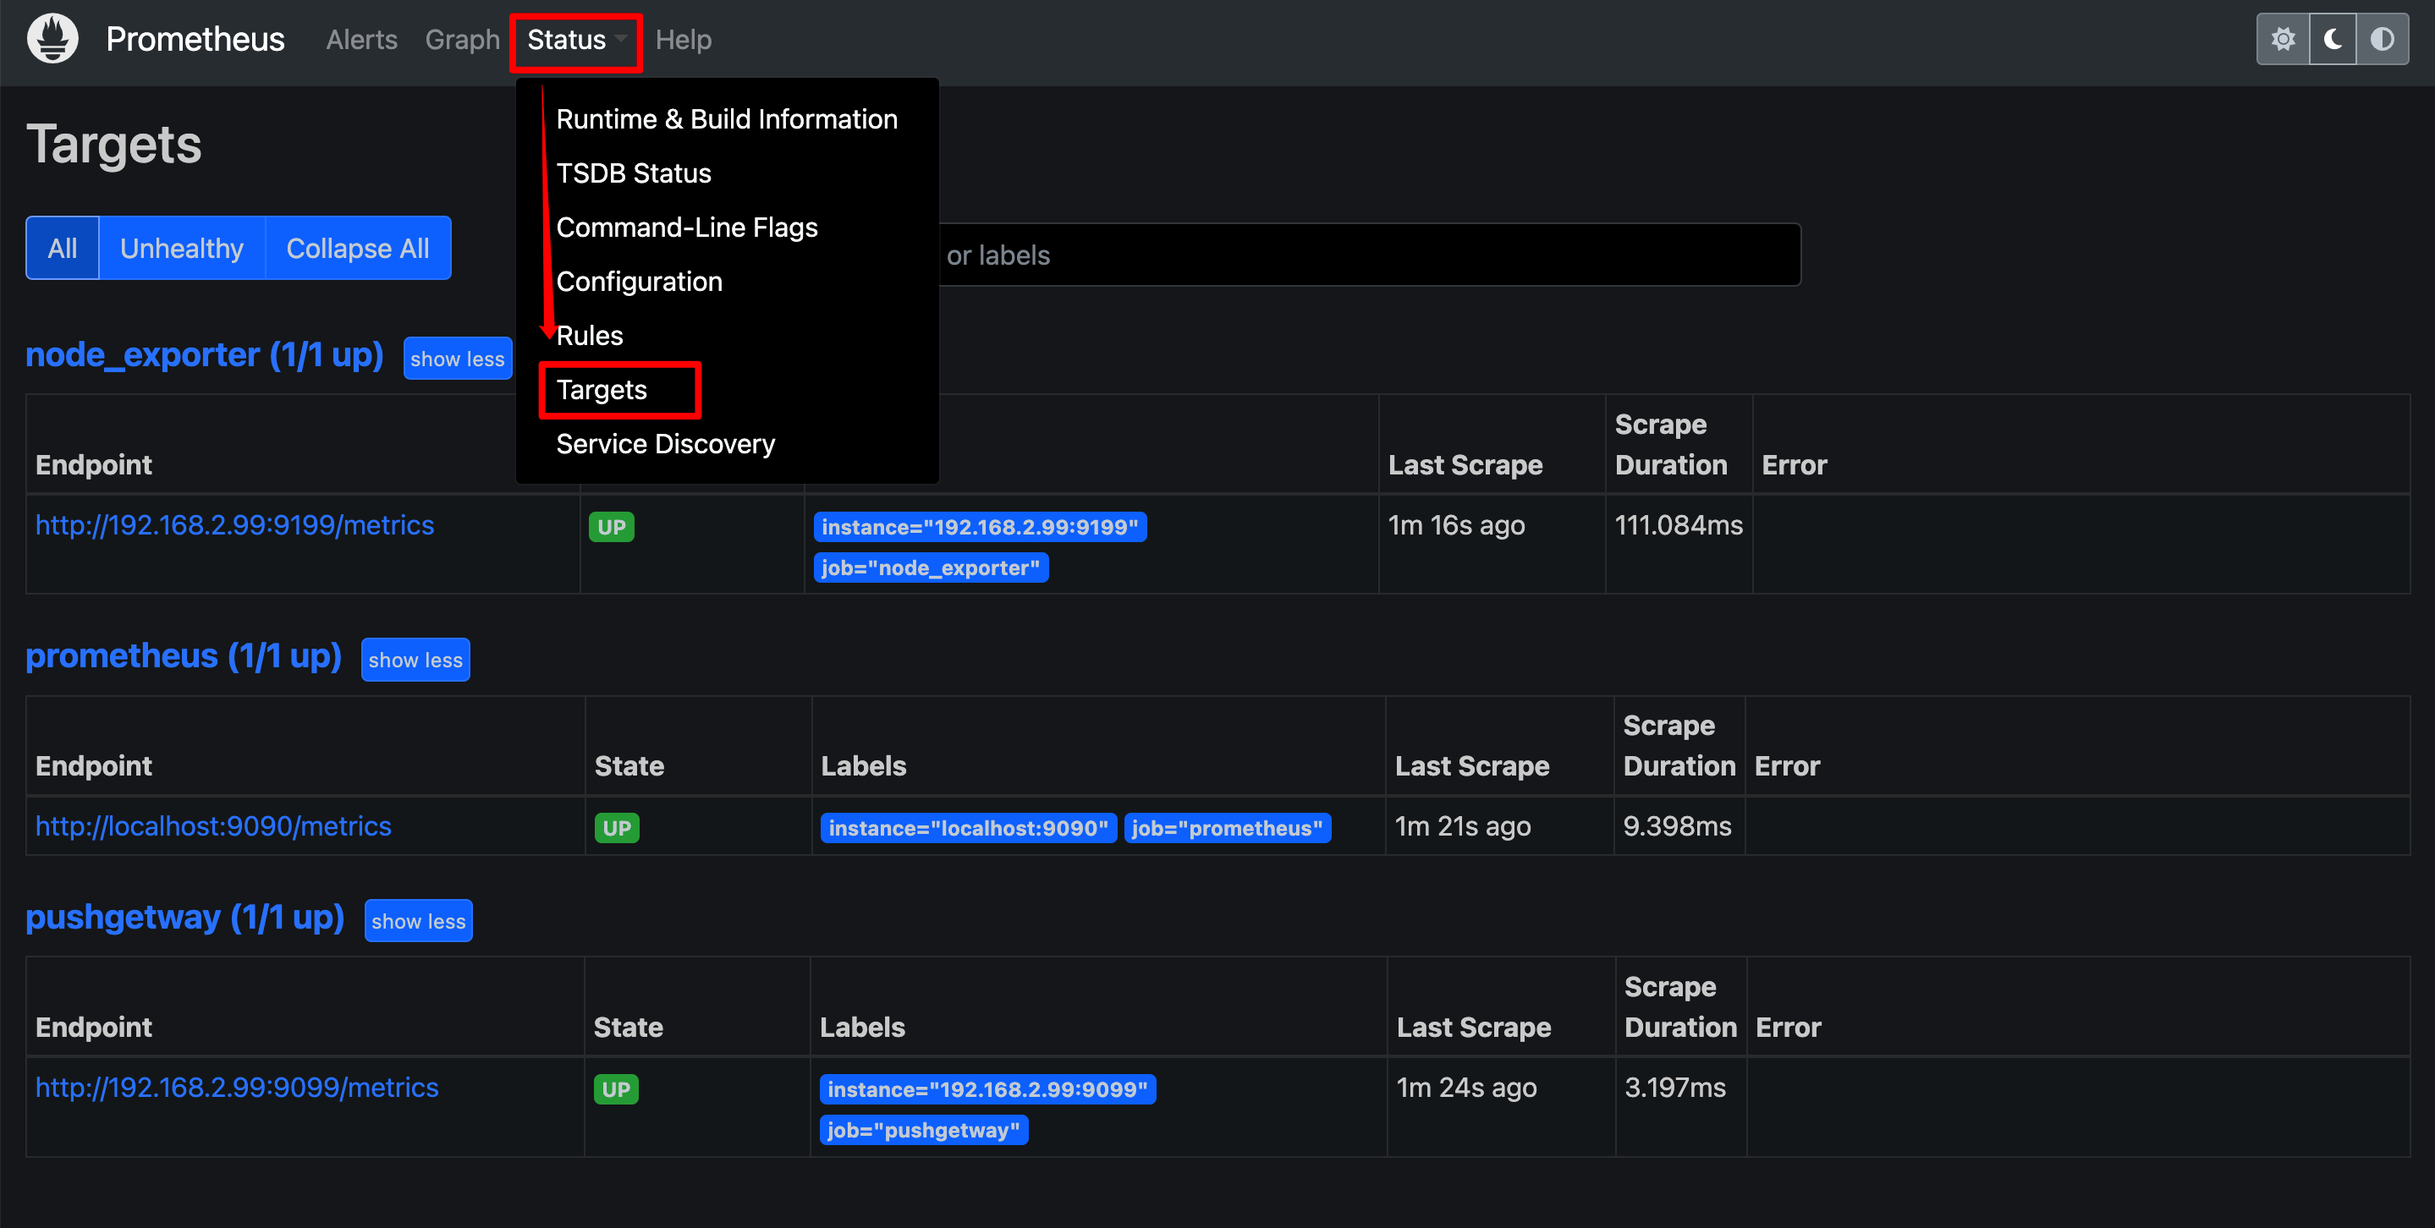Click the Prometheus brand title

point(195,40)
